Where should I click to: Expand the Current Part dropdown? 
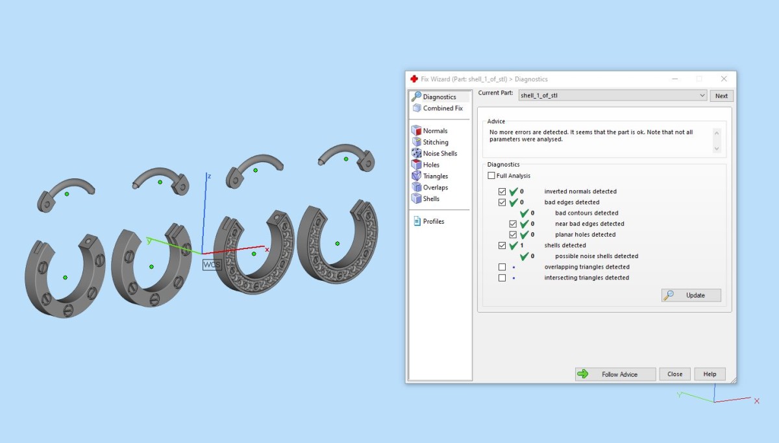point(612,95)
